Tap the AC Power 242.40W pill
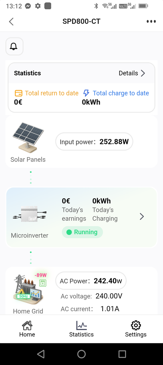163x365 pixels. (x=91, y=281)
